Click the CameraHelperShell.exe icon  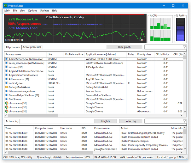click(x=7, y=95)
